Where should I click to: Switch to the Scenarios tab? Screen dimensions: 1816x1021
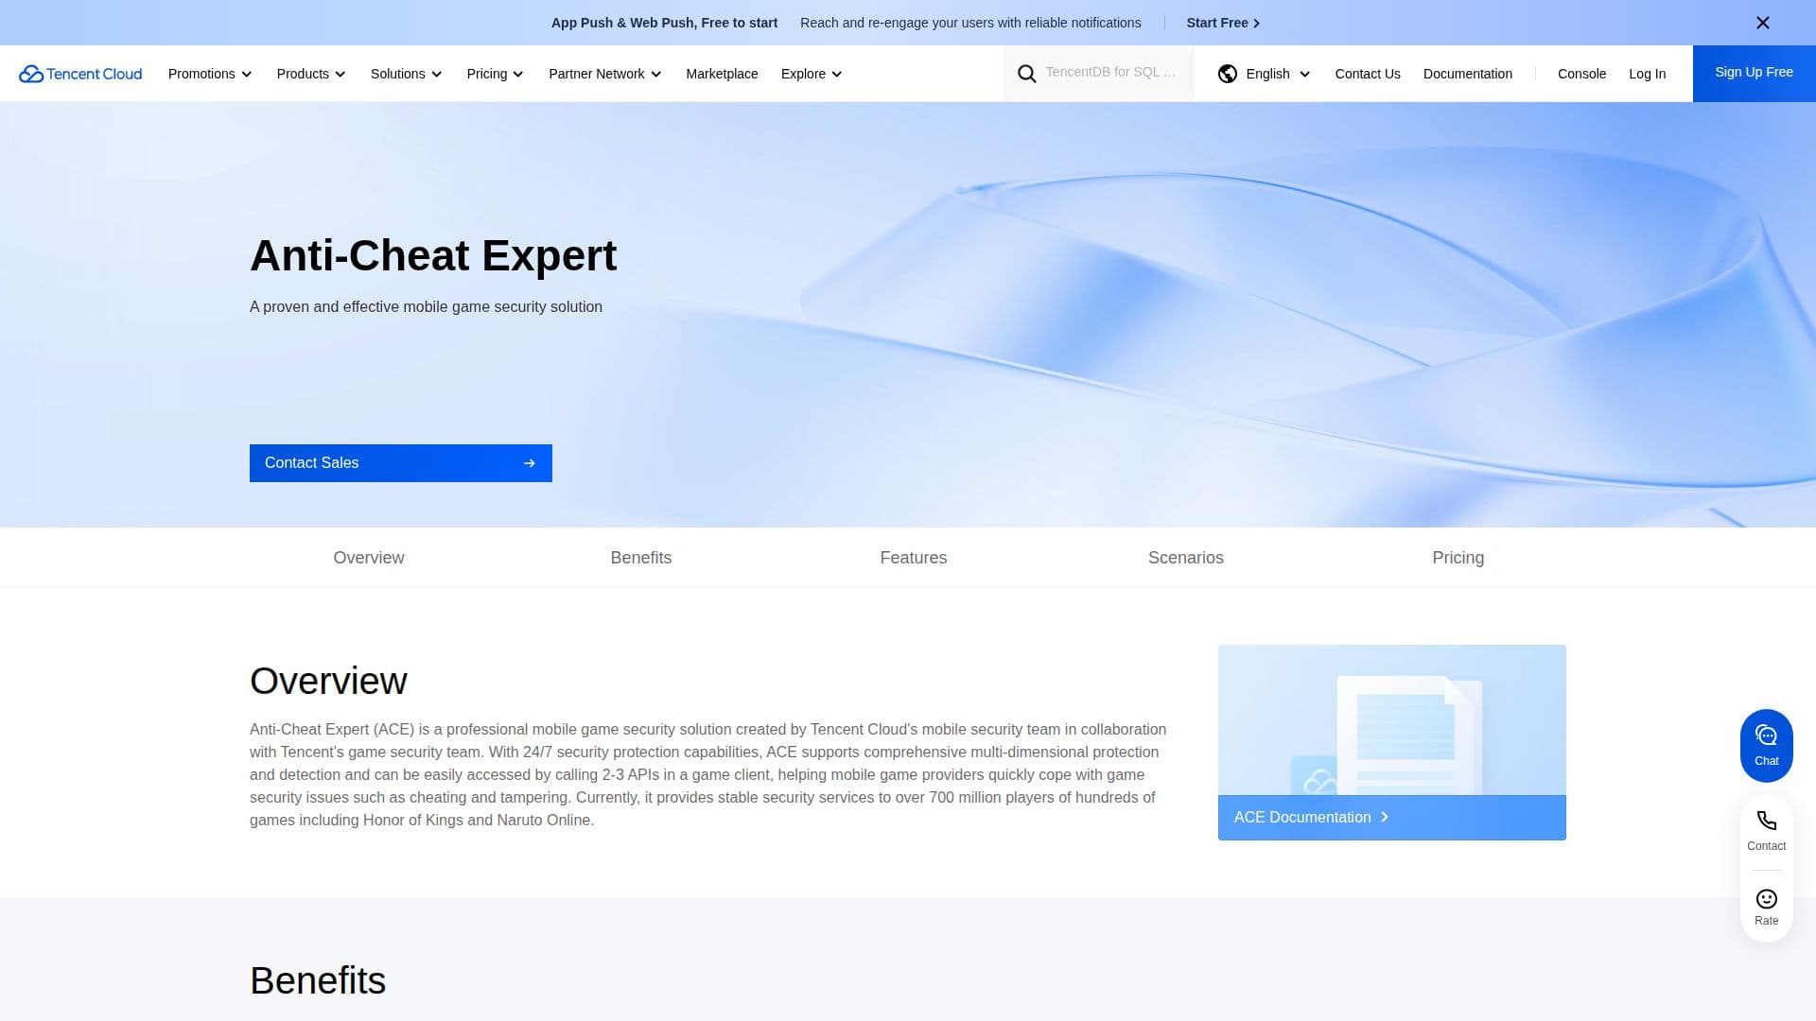(1186, 558)
